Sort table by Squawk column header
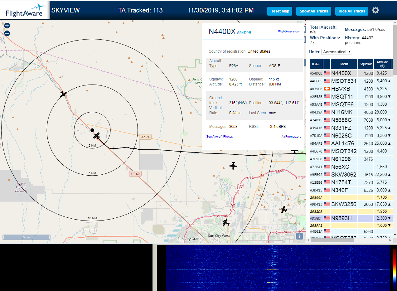Viewport: 397px width, 291px height. point(366,64)
